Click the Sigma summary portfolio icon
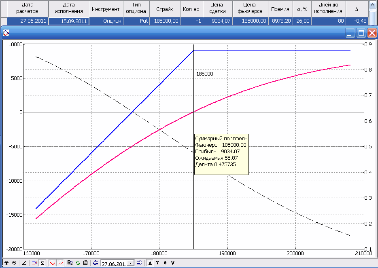The width and height of the screenshot is (378, 268). click(x=42, y=263)
